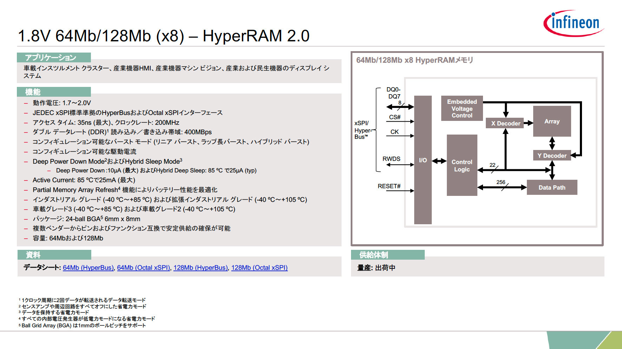Click the Infineon logo
Screen dimensions: 622x349
(574, 23)
